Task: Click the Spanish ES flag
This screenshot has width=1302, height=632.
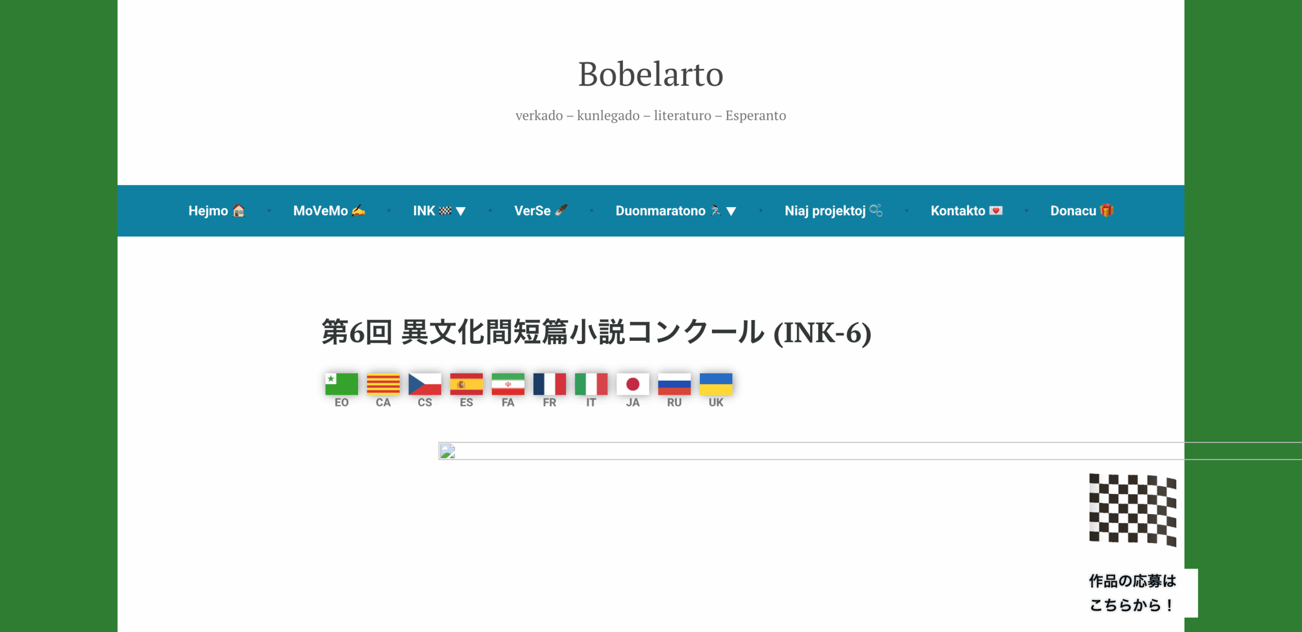Action: tap(466, 384)
